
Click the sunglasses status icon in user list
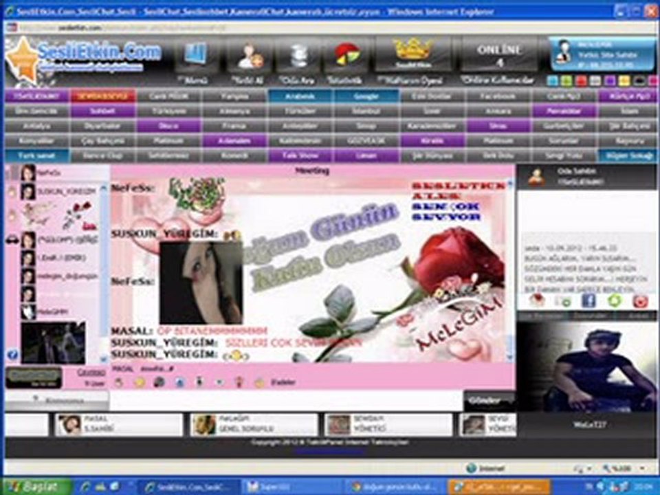point(12,240)
